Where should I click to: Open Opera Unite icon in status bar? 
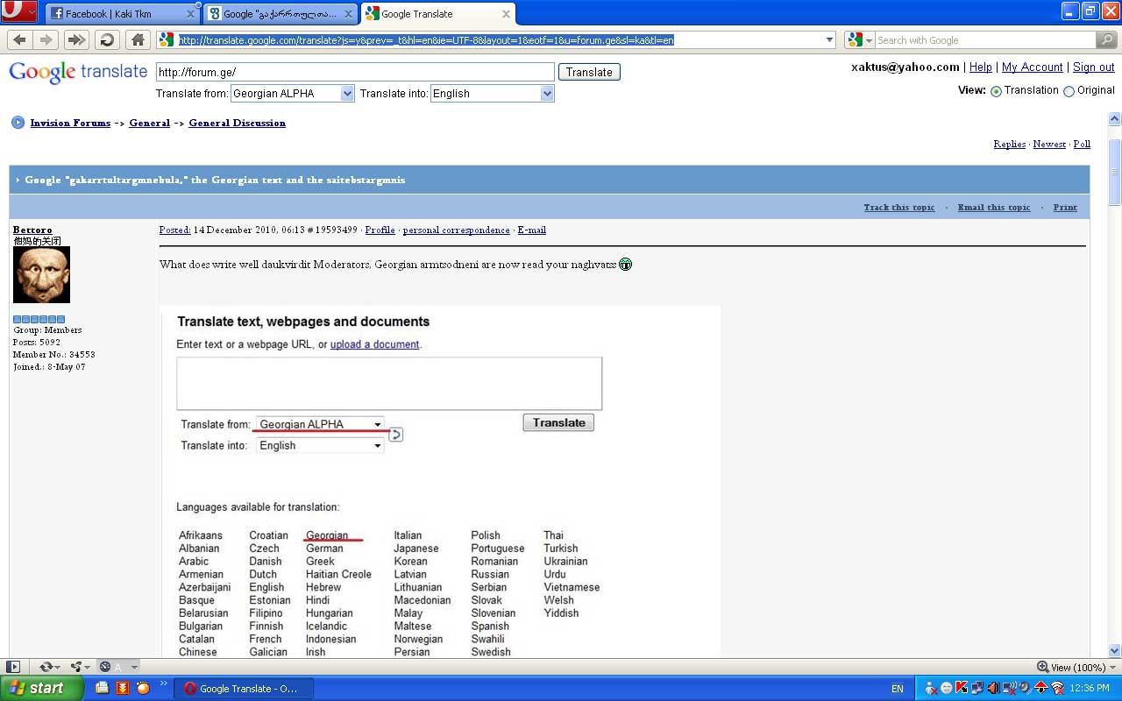pyautogui.click(x=76, y=667)
